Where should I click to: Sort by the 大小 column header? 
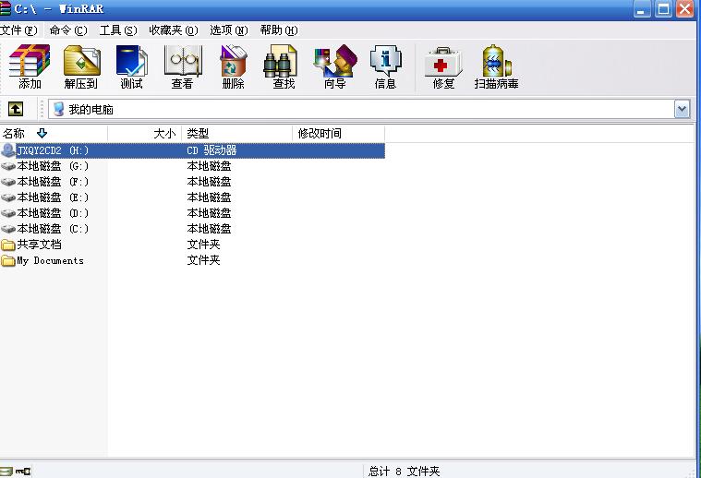(144, 133)
